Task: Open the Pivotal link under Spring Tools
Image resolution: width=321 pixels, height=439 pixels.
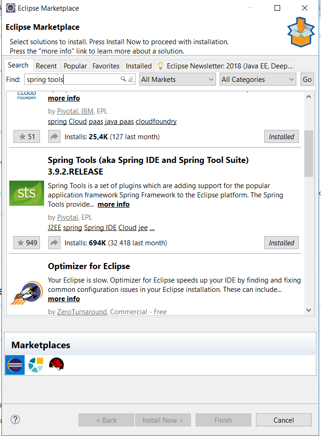Action: (x=67, y=217)
